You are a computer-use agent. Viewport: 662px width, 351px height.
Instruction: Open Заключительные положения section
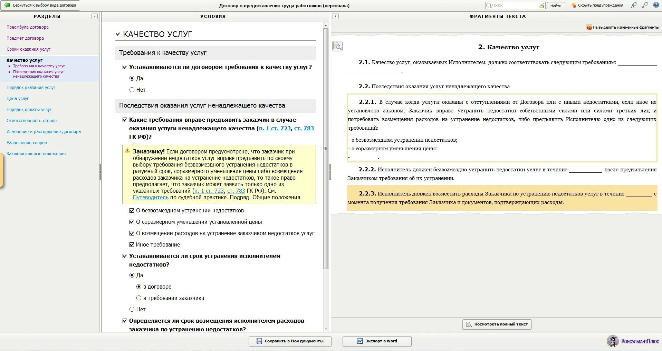tap(36, 154)
